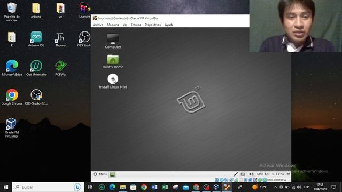This screenshot has width=342, height=192.
Task: Open the Ver menu in VirtualBox
Action: click(125, 25)
